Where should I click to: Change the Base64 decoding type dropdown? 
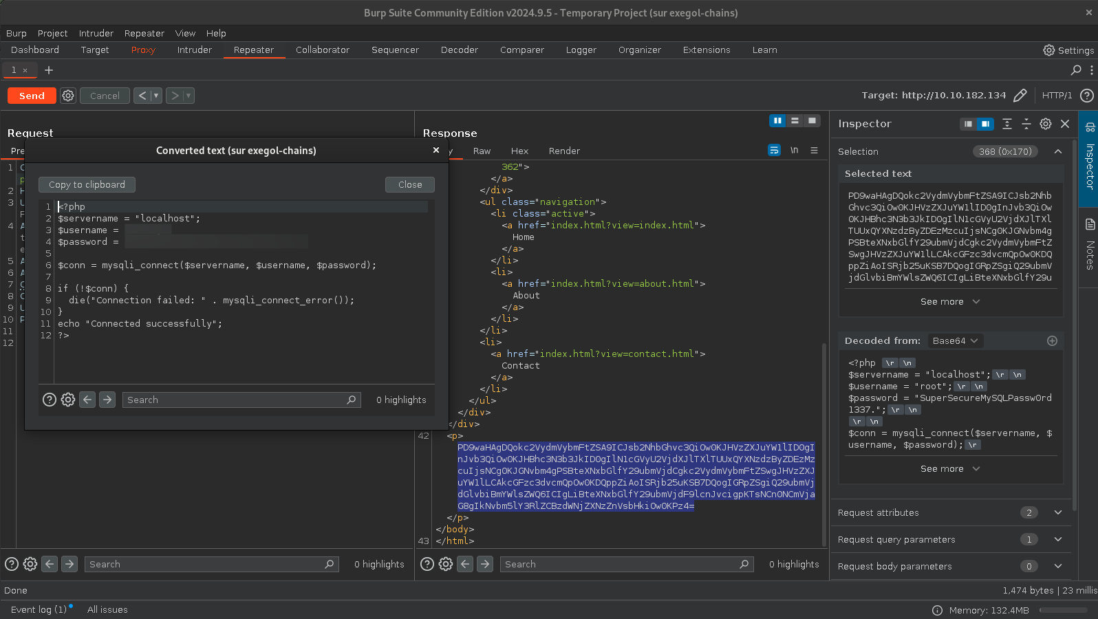tap(955, 340)
